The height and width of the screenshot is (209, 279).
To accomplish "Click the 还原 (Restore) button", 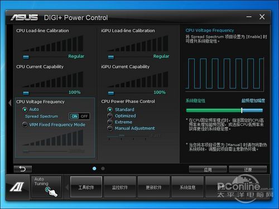I will 248,169.
